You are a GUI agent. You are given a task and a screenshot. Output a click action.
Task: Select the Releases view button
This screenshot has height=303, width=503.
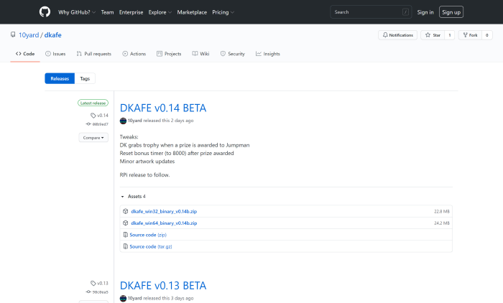[60, 78]
